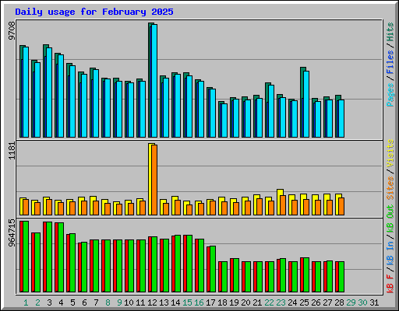Click the green kB Out bar for day 28

341,277
